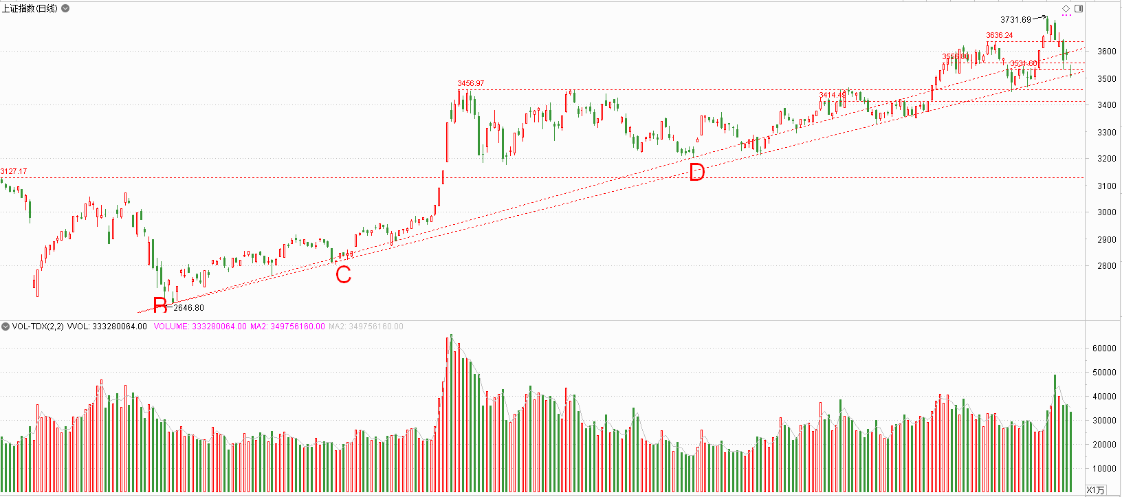Click the 2646.80 low price label

(x=188, y=308)
